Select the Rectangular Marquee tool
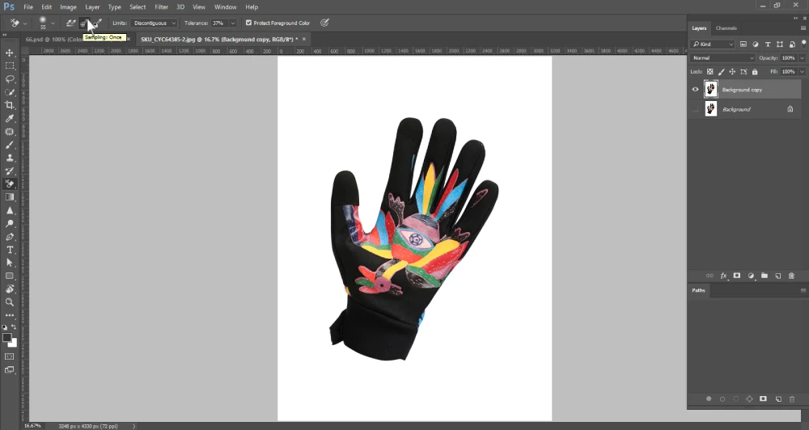 9,66
